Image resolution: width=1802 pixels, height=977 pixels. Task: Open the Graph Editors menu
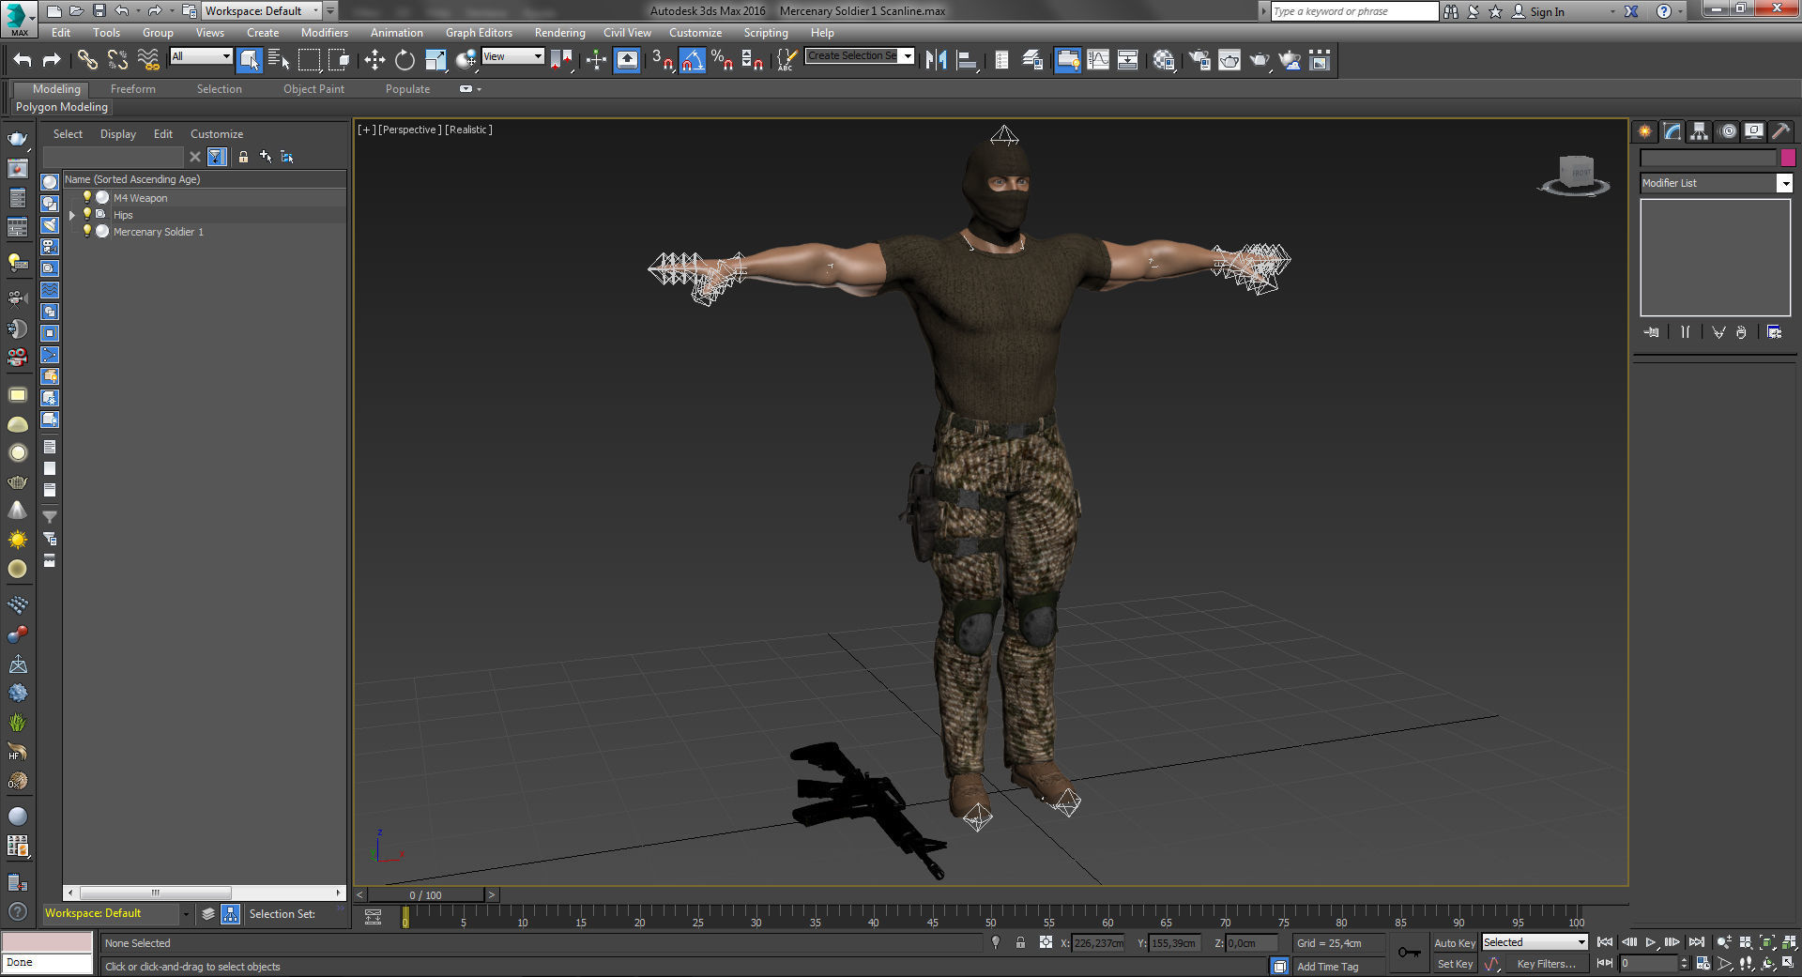coord(479,32)
